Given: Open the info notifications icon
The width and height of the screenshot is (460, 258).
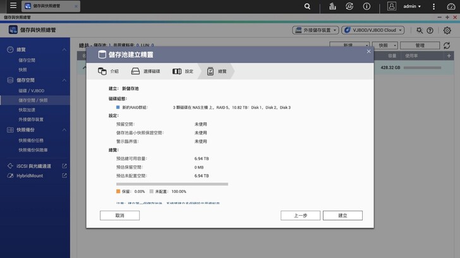Looking at the screenshot, I should click(x=366, y=6).
